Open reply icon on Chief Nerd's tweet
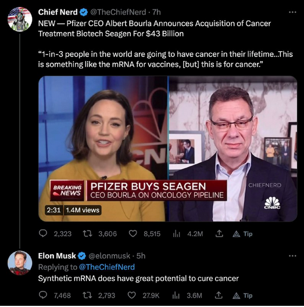304x307 pixels. 43,234
